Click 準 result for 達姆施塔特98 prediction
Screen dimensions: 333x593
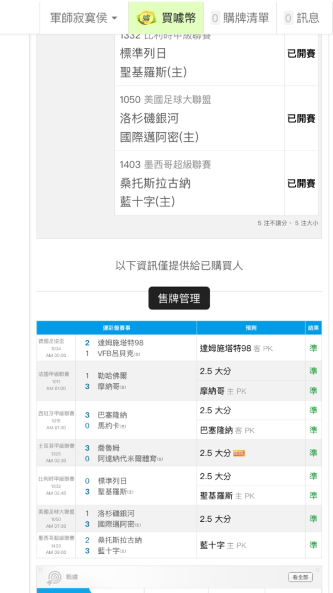click(x=313, y=348)
